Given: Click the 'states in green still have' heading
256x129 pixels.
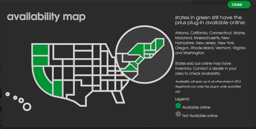Looking at the screenshot, I should pos(210,20).
